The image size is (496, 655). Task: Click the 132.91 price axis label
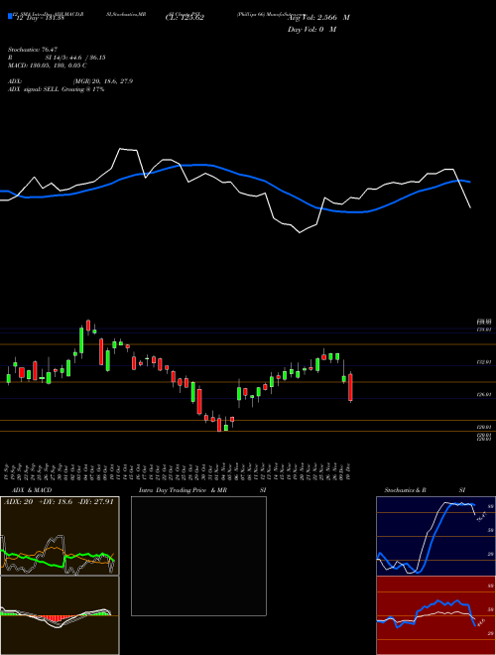[484, 362]
